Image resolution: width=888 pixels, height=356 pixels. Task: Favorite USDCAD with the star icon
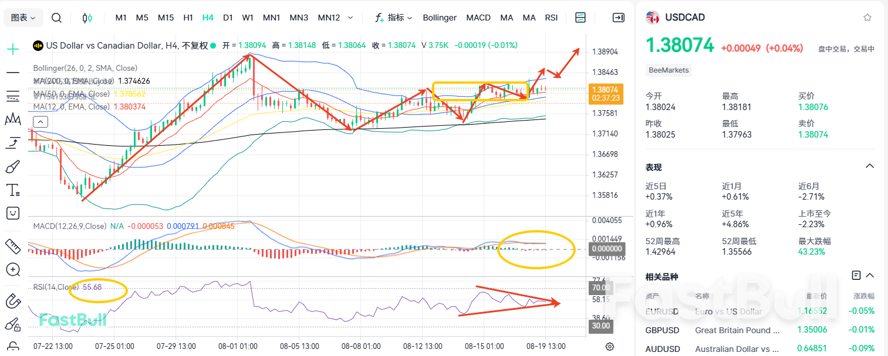coord(867,17)
